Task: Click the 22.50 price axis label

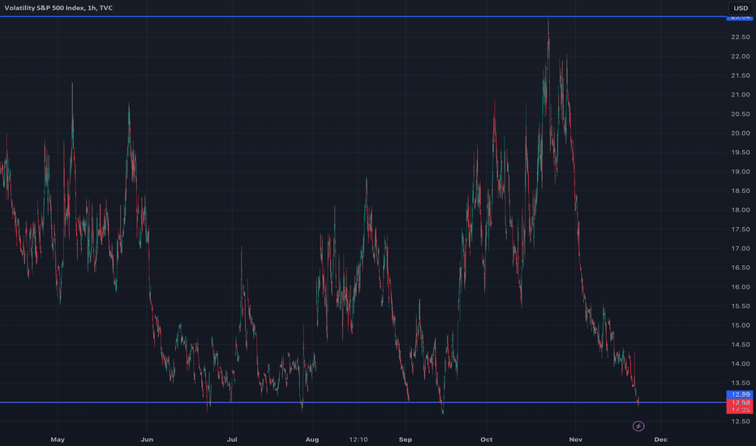Action: (741, 37)
